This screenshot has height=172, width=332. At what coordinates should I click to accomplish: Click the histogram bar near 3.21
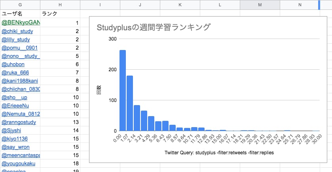144,120
